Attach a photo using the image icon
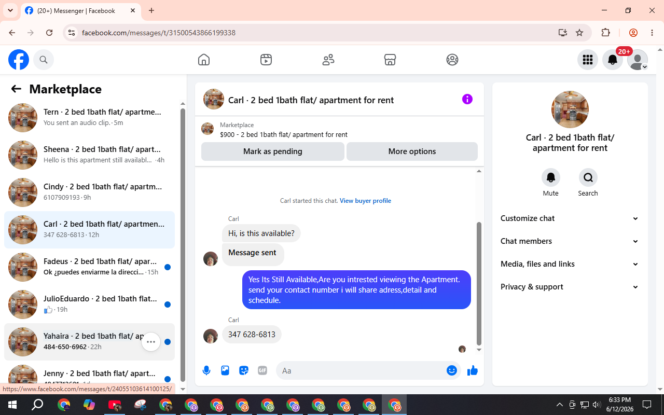Viewport: 664px width, 415px height. [225, 370]
